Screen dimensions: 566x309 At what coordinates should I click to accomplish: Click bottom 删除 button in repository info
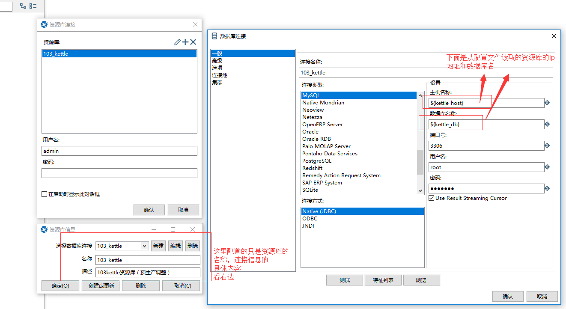[141, 286]
